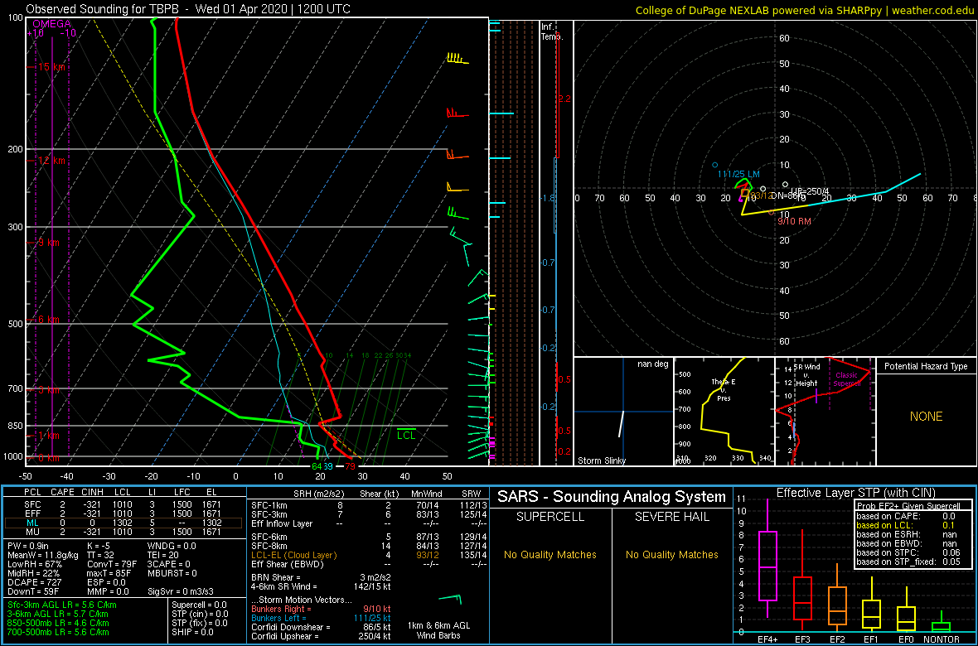Click the yellow wind barb near 15 km
The width and height of the screenshot is (978, 646).
point(458,60)
